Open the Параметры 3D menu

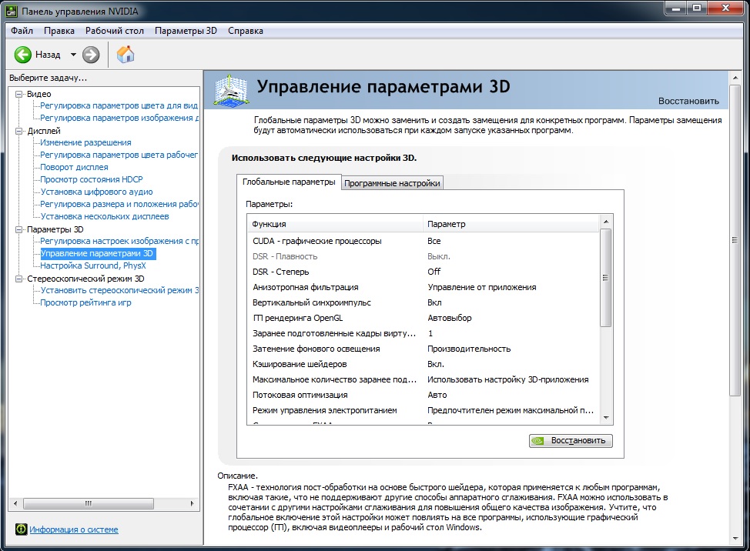(x=186, y=31)
